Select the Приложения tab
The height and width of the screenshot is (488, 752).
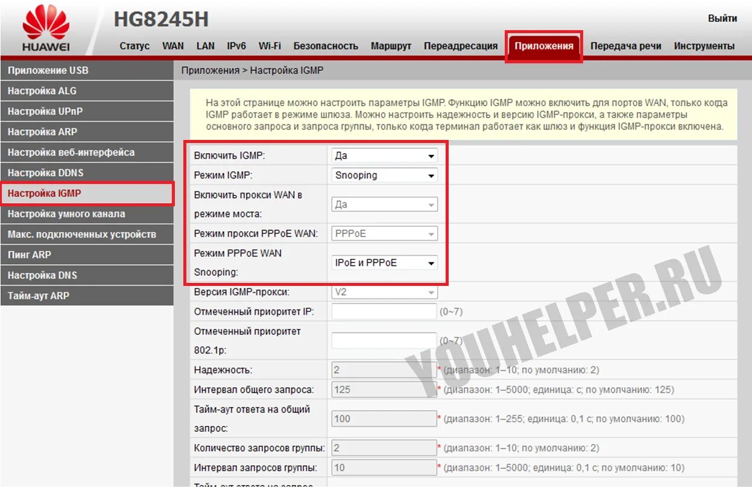[544, 46]
